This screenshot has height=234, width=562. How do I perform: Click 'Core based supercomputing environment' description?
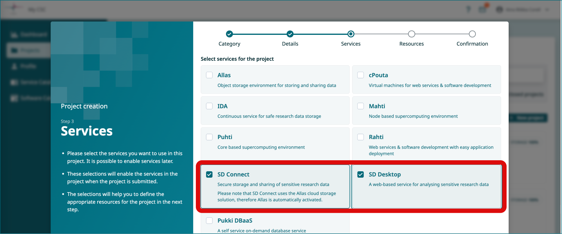pos(261,147)
